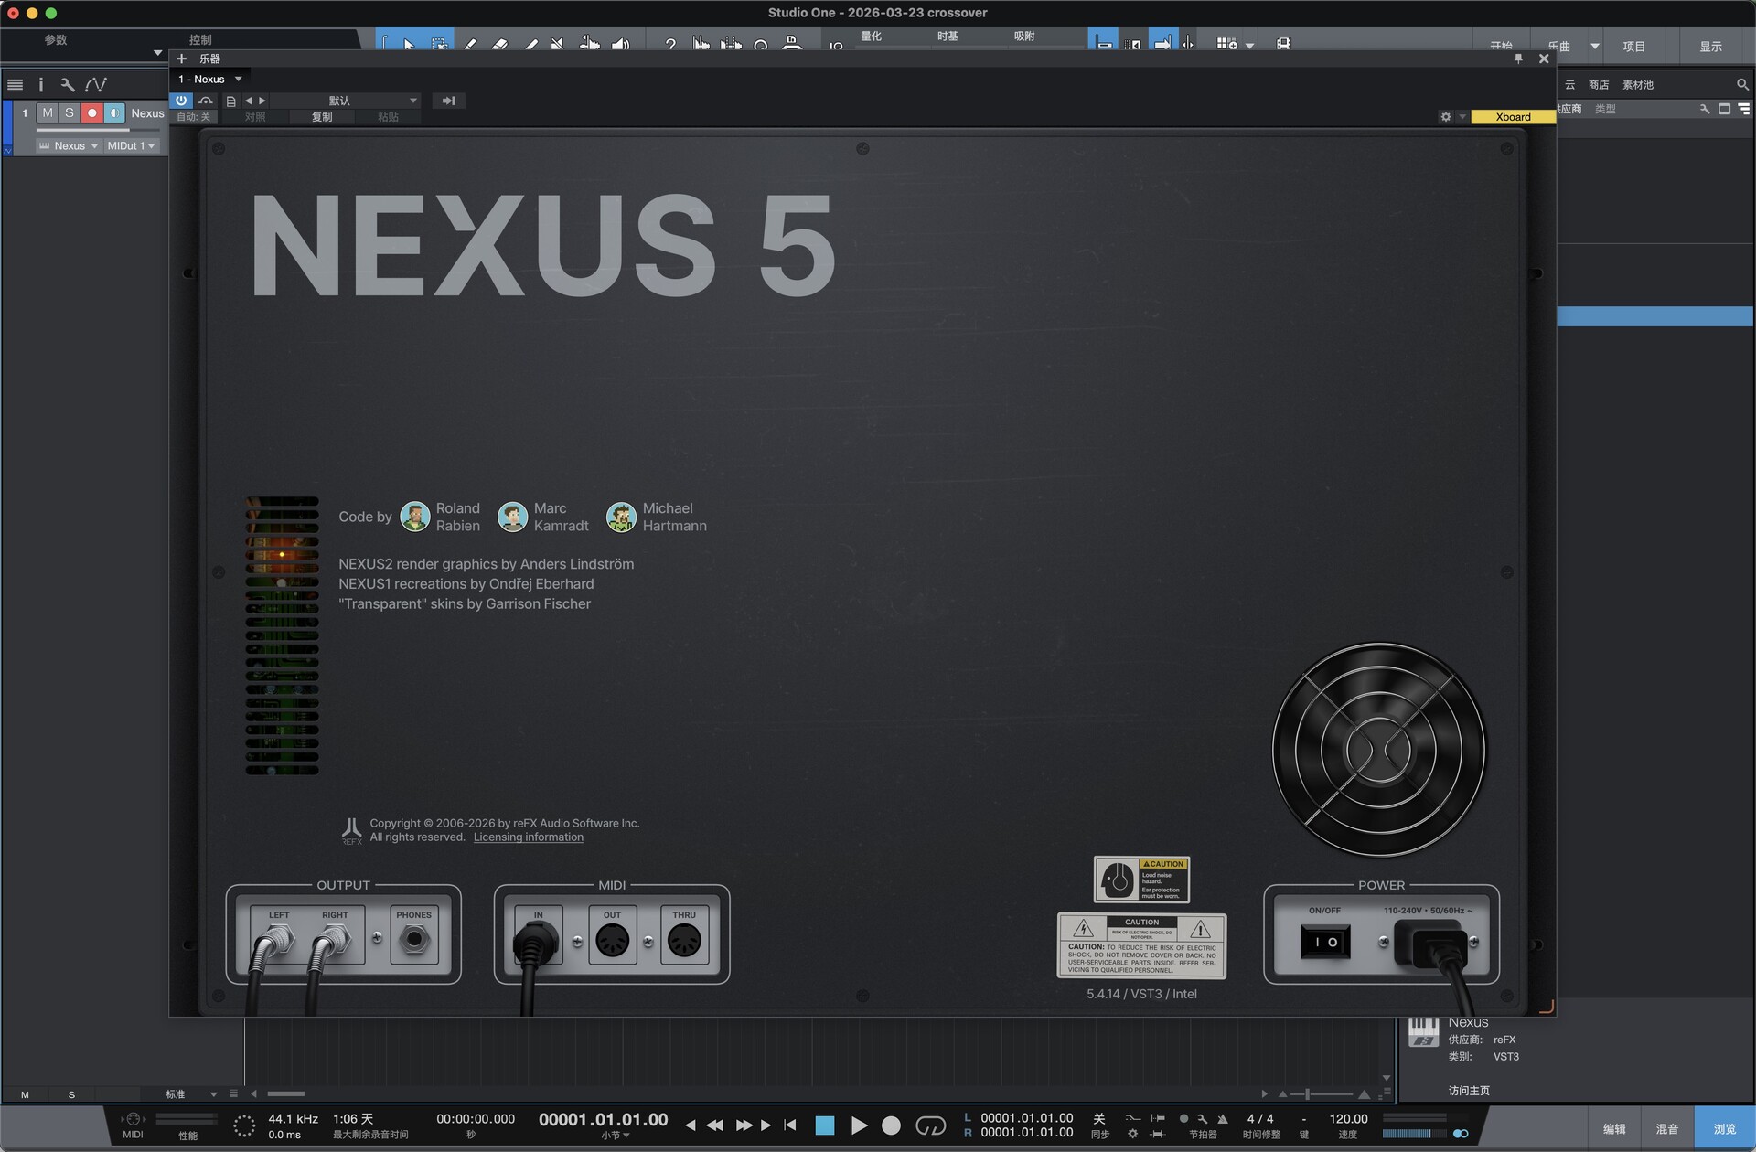
Task: Open the wrench options icon in track list
Action: point(67,85)
